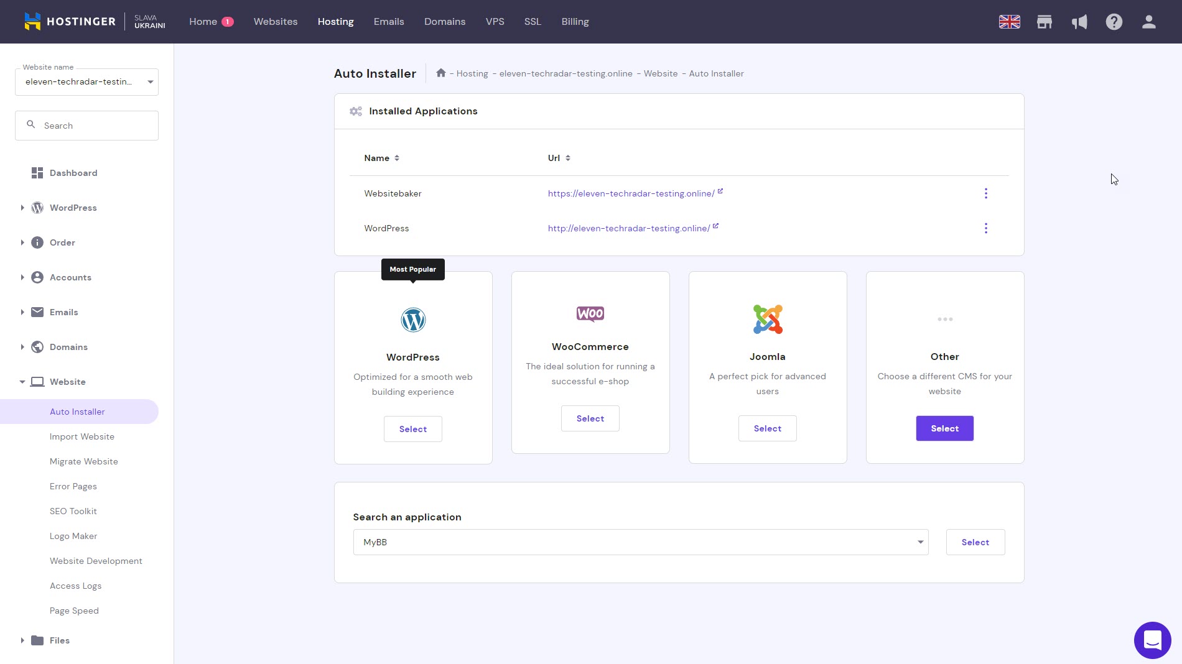Open Page Speed in sidebar

(74, 611)
